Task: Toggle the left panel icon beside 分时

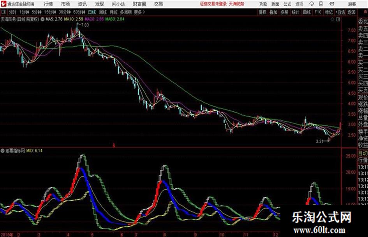Action: click(4, 12)
